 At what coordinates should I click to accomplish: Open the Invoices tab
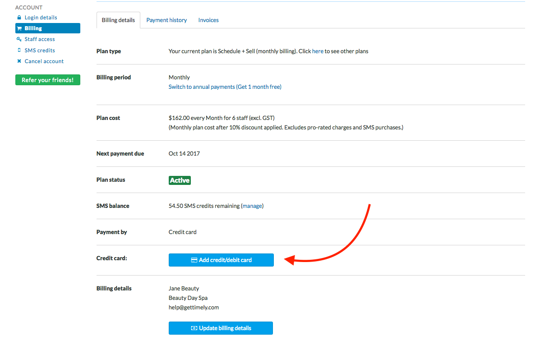208,20
